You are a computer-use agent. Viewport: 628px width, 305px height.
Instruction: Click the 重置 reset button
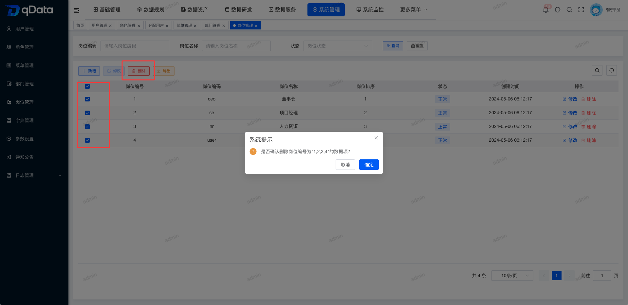point(417,46)
